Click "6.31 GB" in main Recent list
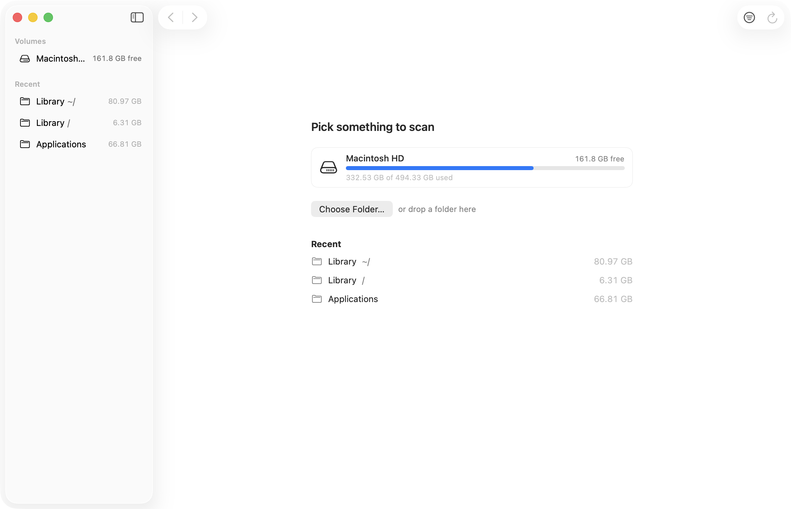The width and height of the screenshot is (791, 509). pos(616,280)
